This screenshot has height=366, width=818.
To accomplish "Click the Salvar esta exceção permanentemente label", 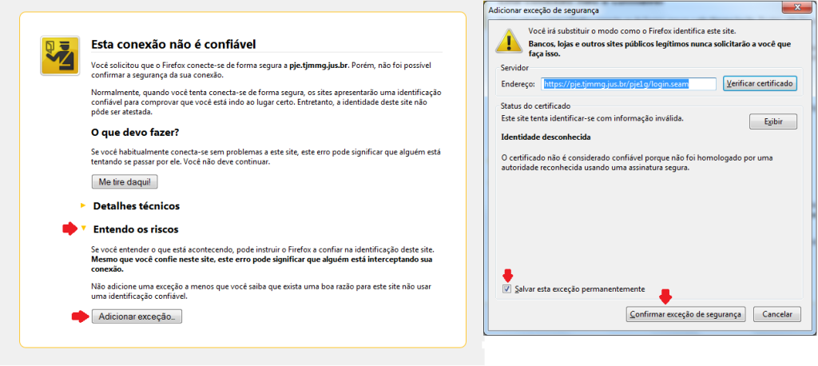I will (x=580, y=288).
